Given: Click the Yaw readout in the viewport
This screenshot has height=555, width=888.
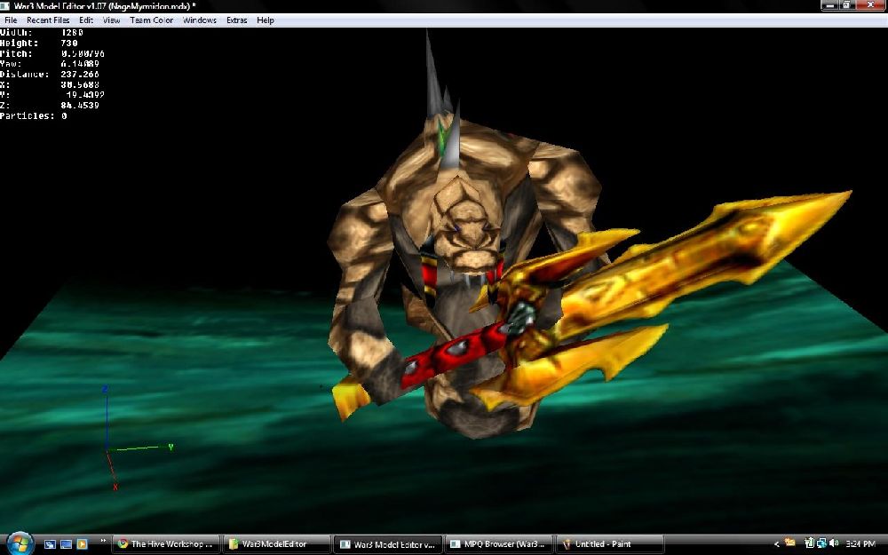Looking at the screenshot, I should [x=50, y=64].
